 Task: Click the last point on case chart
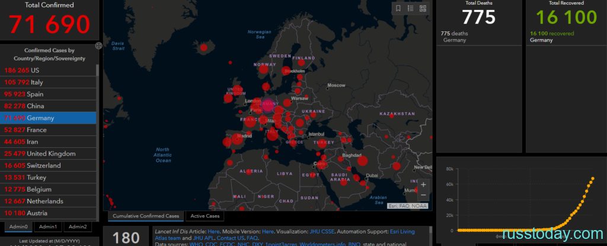(593, 179)
